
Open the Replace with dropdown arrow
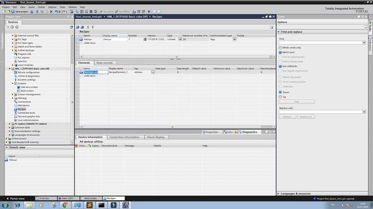[364, 112]
